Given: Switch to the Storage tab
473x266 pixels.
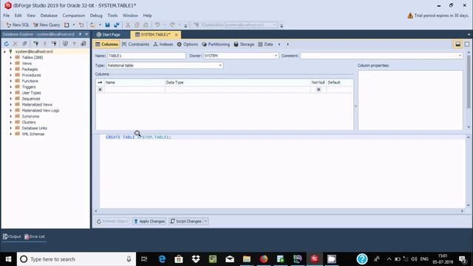Looking at the screenshot, I should click(x=244, y=44).
